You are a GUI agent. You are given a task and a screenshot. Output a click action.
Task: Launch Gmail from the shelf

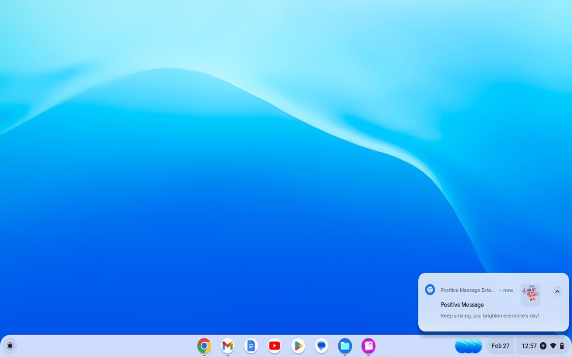227,345
